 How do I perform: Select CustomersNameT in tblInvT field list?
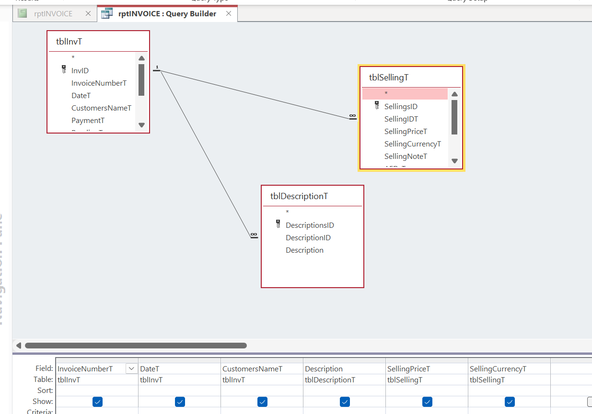[x=101, y=108]
